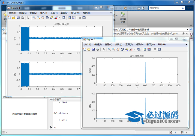195x136 pixels.
Task: Click Save Figure icon in Figure 2 toolbar
Action: 93,49
